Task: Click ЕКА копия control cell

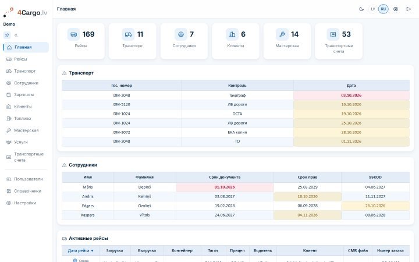Action: pos(237,132)
